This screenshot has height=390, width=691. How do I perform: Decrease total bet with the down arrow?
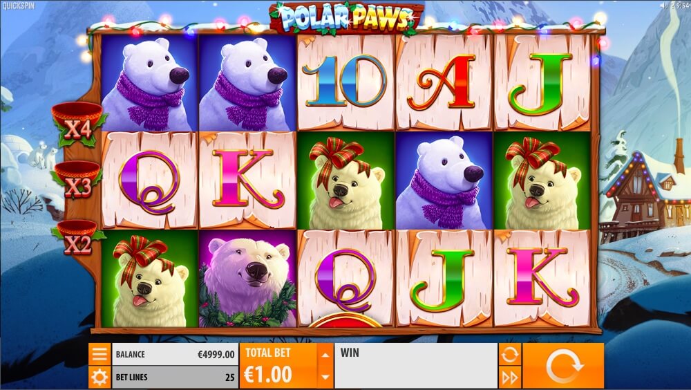(x=325, y=377)
